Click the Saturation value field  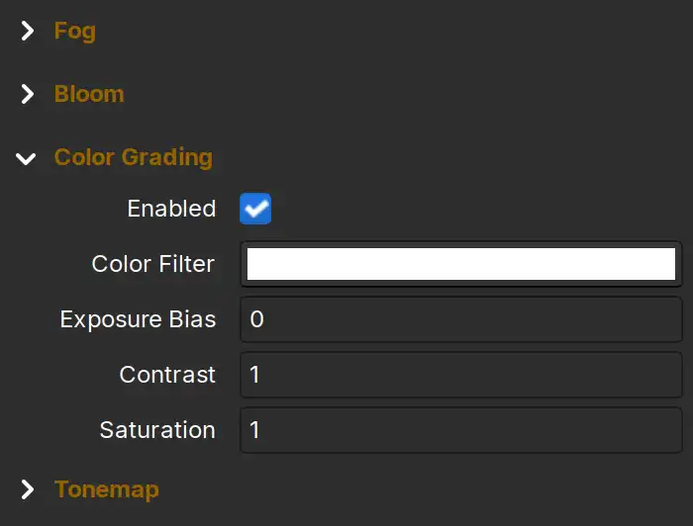point(461,430)
